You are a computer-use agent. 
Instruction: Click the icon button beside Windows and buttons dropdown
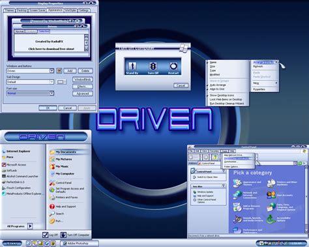(59, 70)
